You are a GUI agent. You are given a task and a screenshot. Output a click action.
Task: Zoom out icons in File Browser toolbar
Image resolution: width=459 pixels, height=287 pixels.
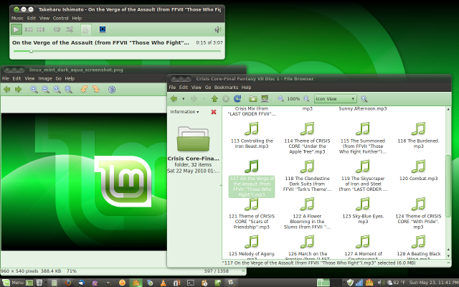pos(280,99)
